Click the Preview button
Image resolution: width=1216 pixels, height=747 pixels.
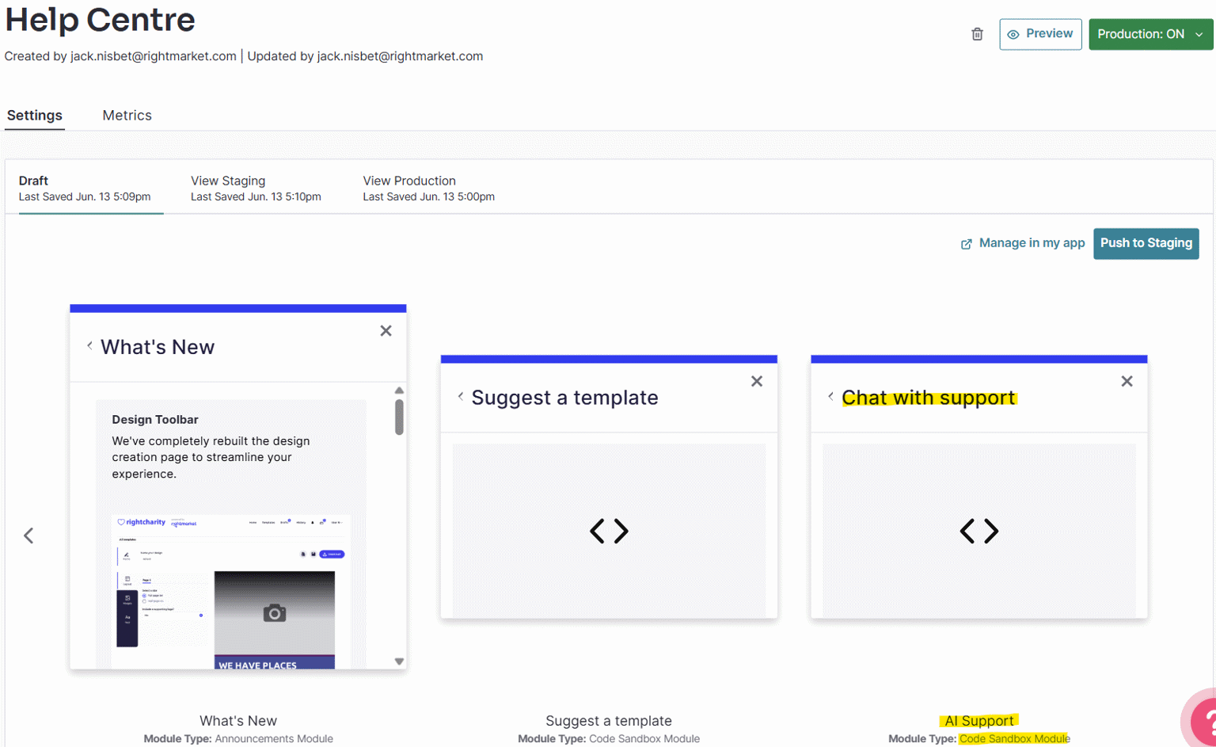tap(1040, 34)
